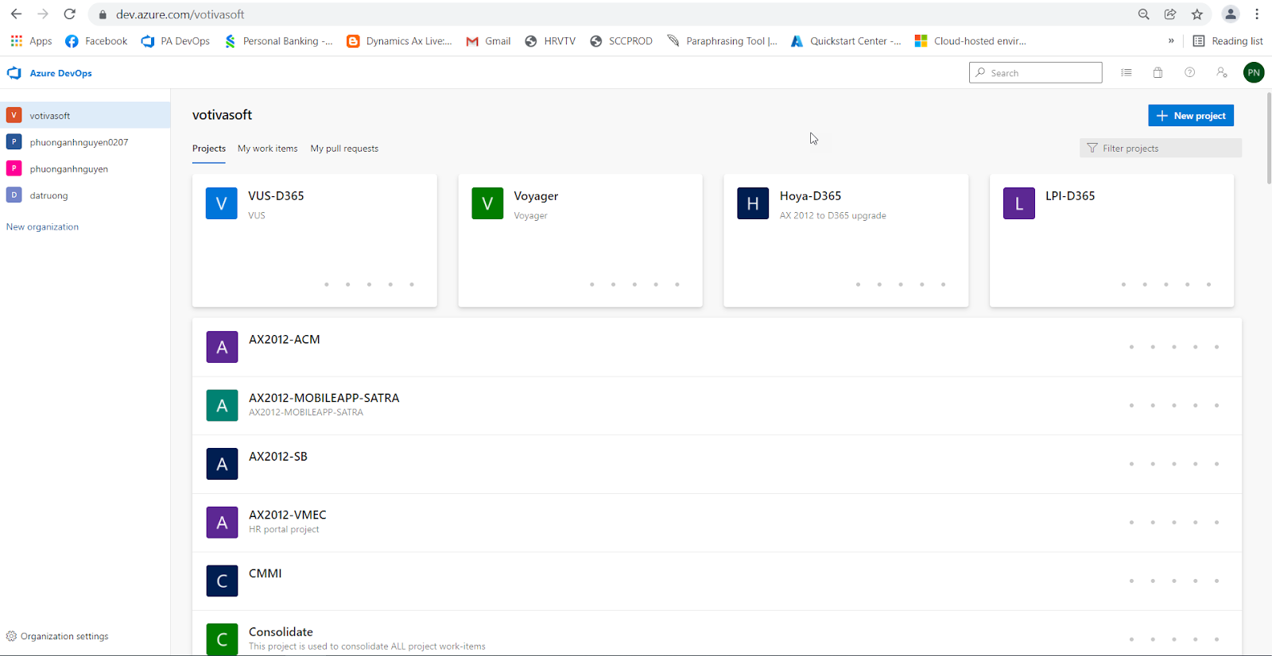Viewport: 1272px width, 656px height.
Task: Open the Apps grid bookmark
Action: (x=31, y=41)
